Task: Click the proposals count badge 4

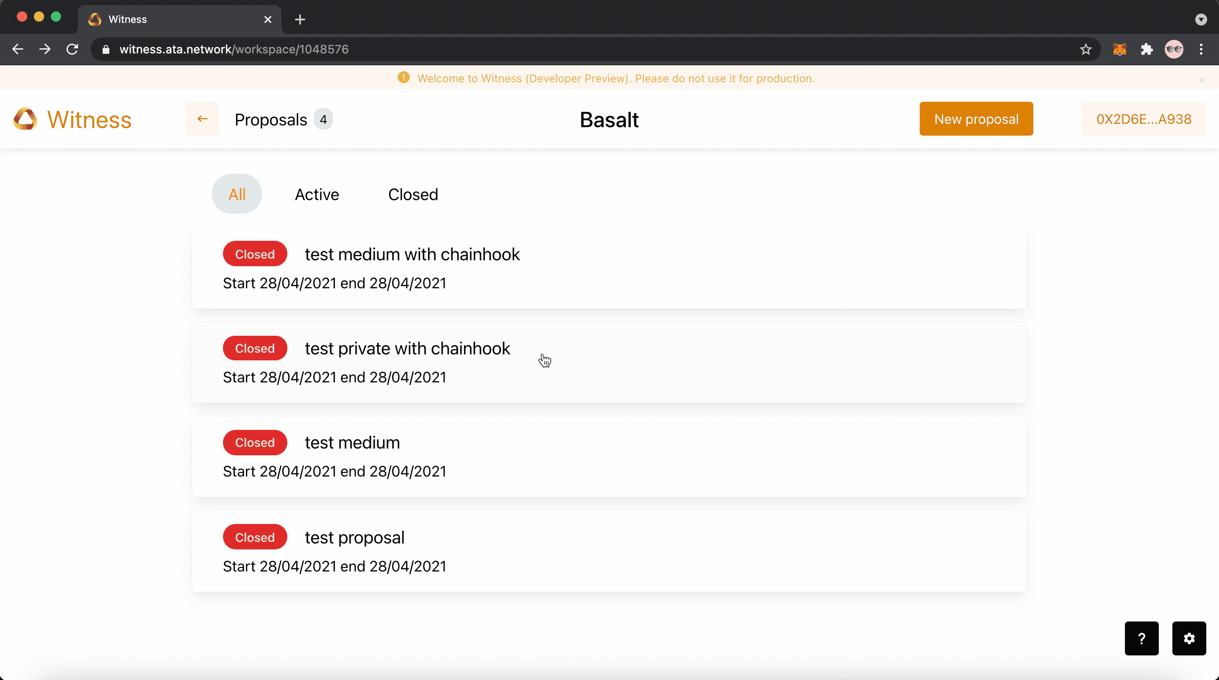Action: point(323,119)
